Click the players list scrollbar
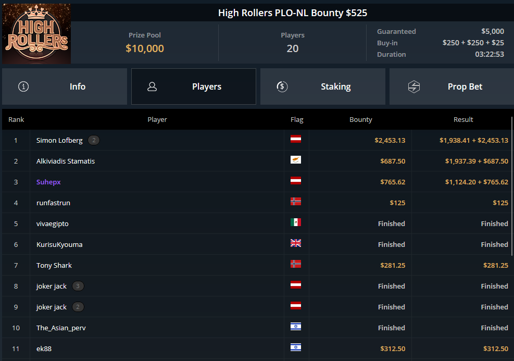Screen dimensions: 514x361 click(512, 186)
